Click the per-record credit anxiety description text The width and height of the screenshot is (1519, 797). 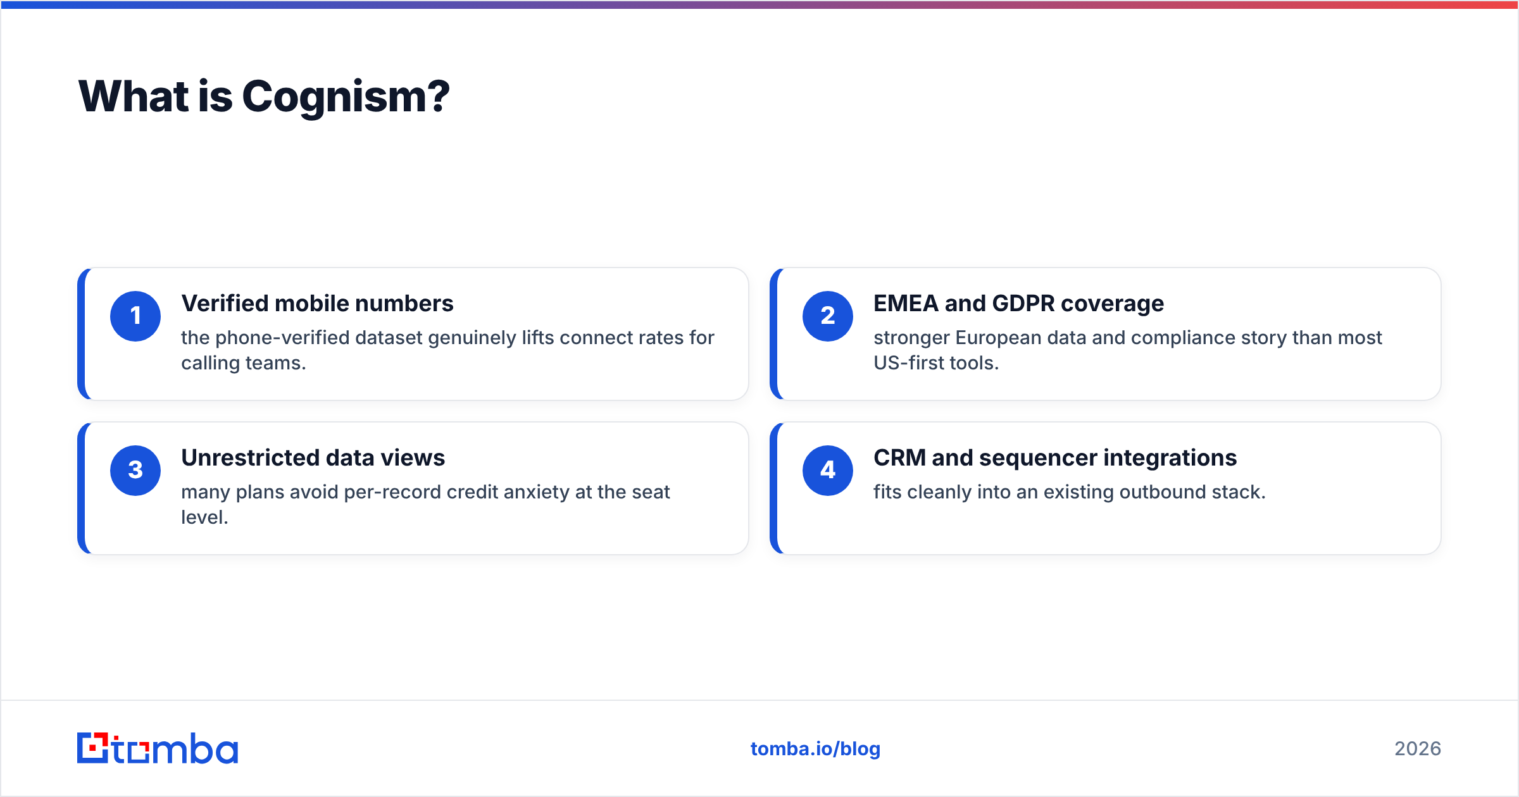pos(425,505)
